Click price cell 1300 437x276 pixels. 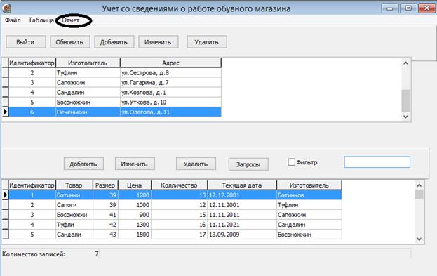coord(135,225)
